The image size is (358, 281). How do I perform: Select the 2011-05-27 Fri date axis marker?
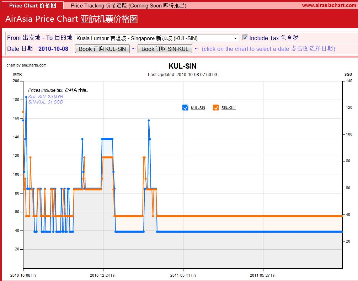click(263, 275)
